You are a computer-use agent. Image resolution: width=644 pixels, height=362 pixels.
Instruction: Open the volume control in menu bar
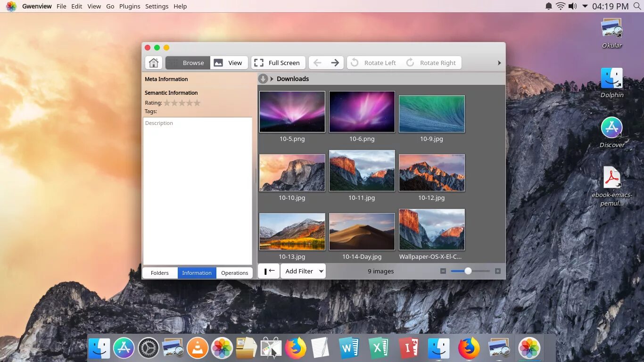[x=572, y=6]
